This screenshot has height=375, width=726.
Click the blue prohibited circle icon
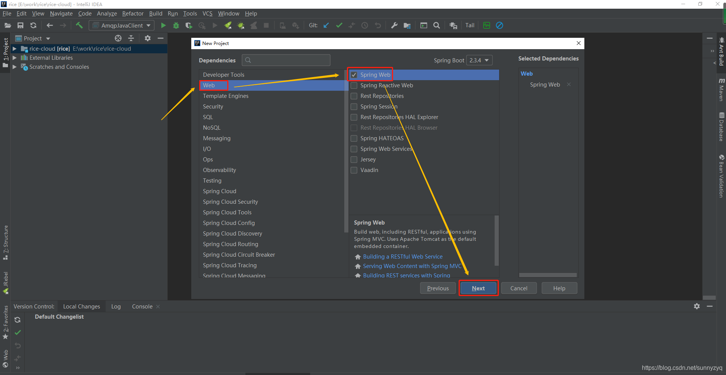point(500,25)
